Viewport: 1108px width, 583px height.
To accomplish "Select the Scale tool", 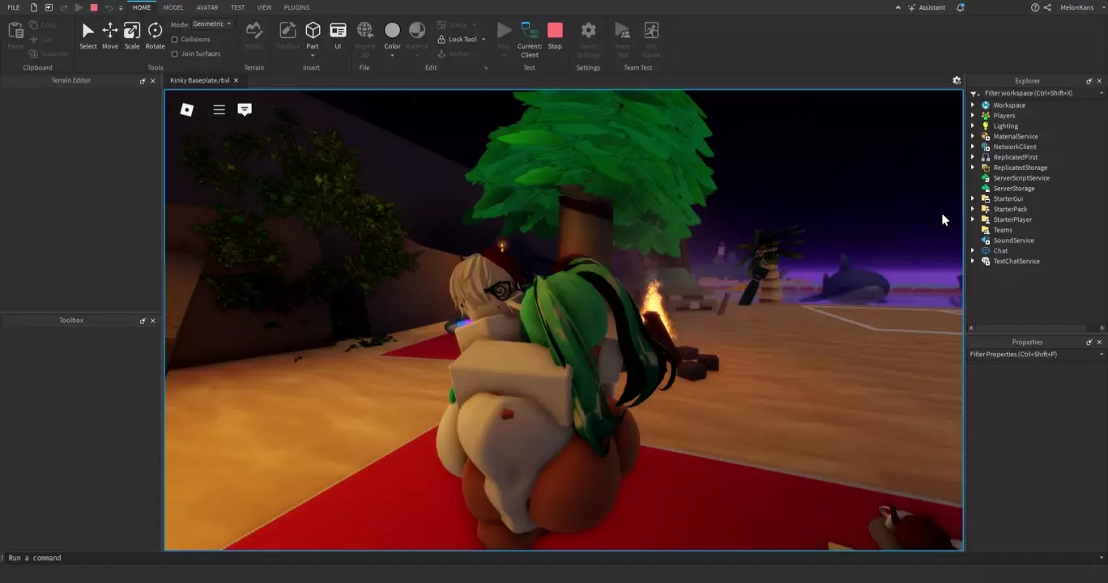I will pos(131,35).
